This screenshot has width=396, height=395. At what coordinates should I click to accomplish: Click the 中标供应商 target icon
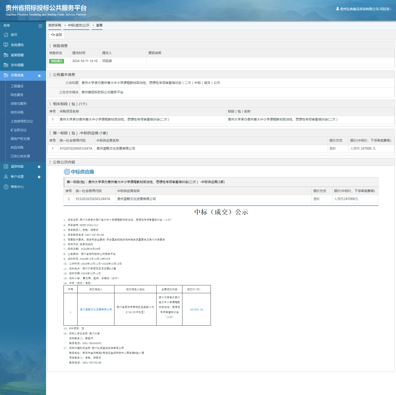pos(67,172)
